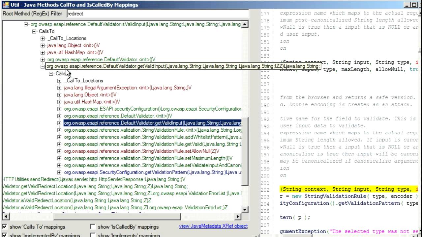Select getValidRedirectLocation row with ValidationErrorList
Image resolution: width=422 pixels, height=237 pixels.
point(122,194)
